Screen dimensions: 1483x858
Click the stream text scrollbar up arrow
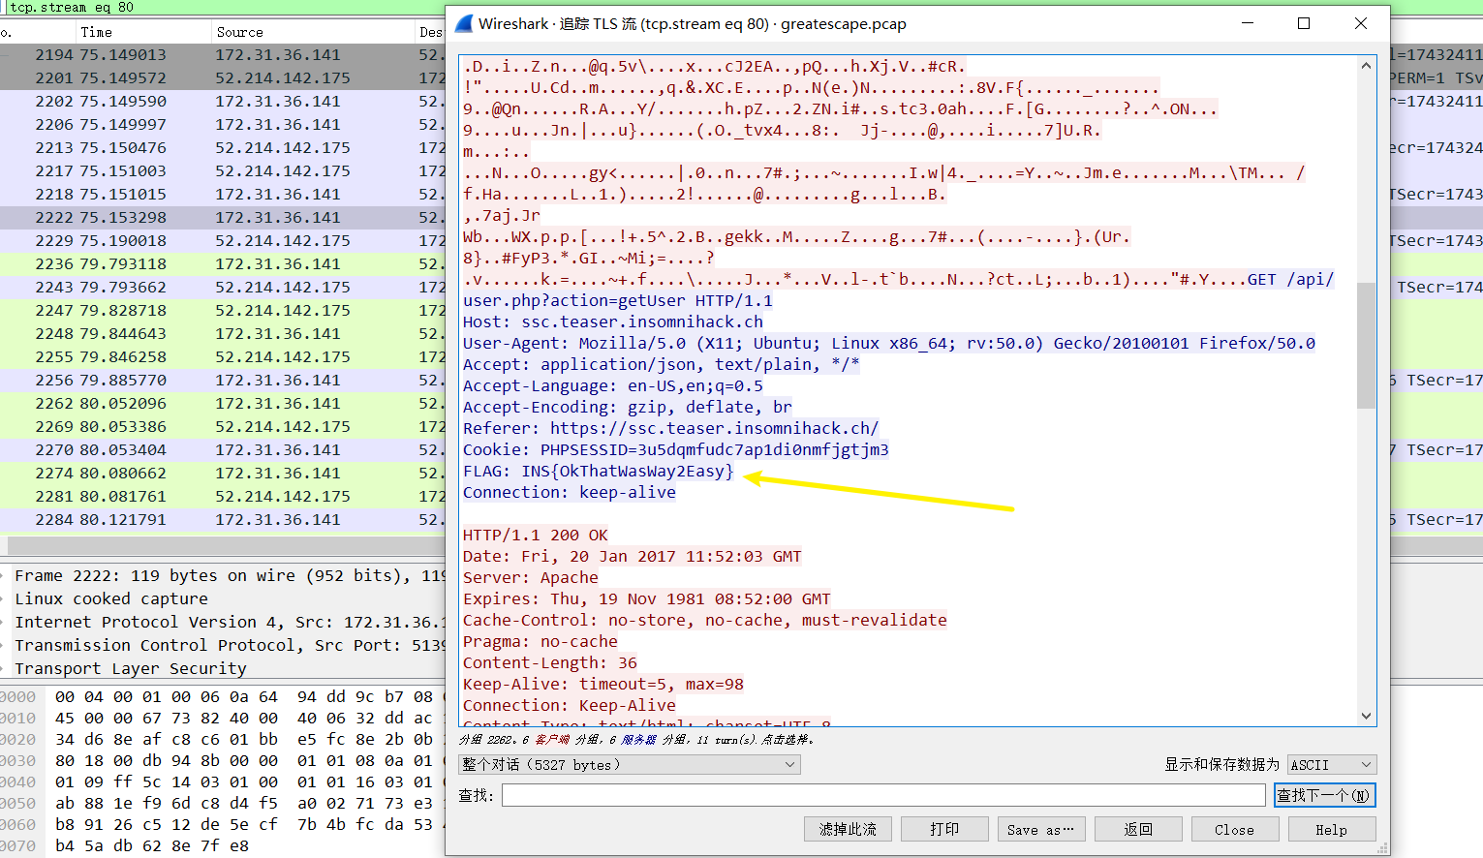coord(1366,66)
